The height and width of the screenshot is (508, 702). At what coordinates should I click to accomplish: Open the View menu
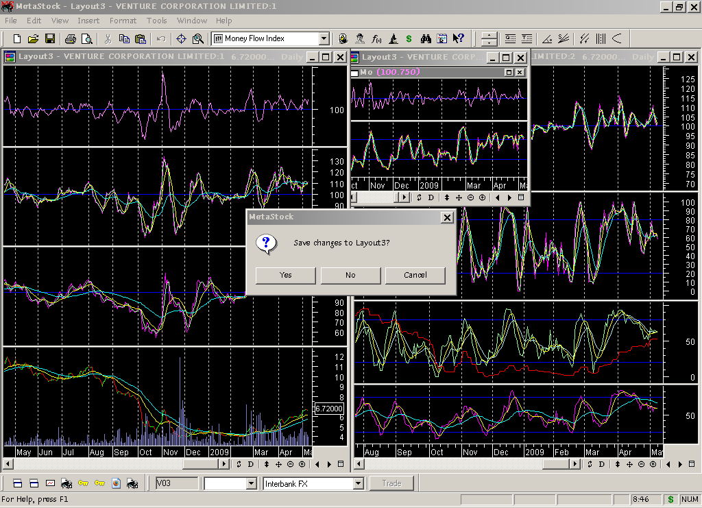pyautogui.click(x=60, y=21)
